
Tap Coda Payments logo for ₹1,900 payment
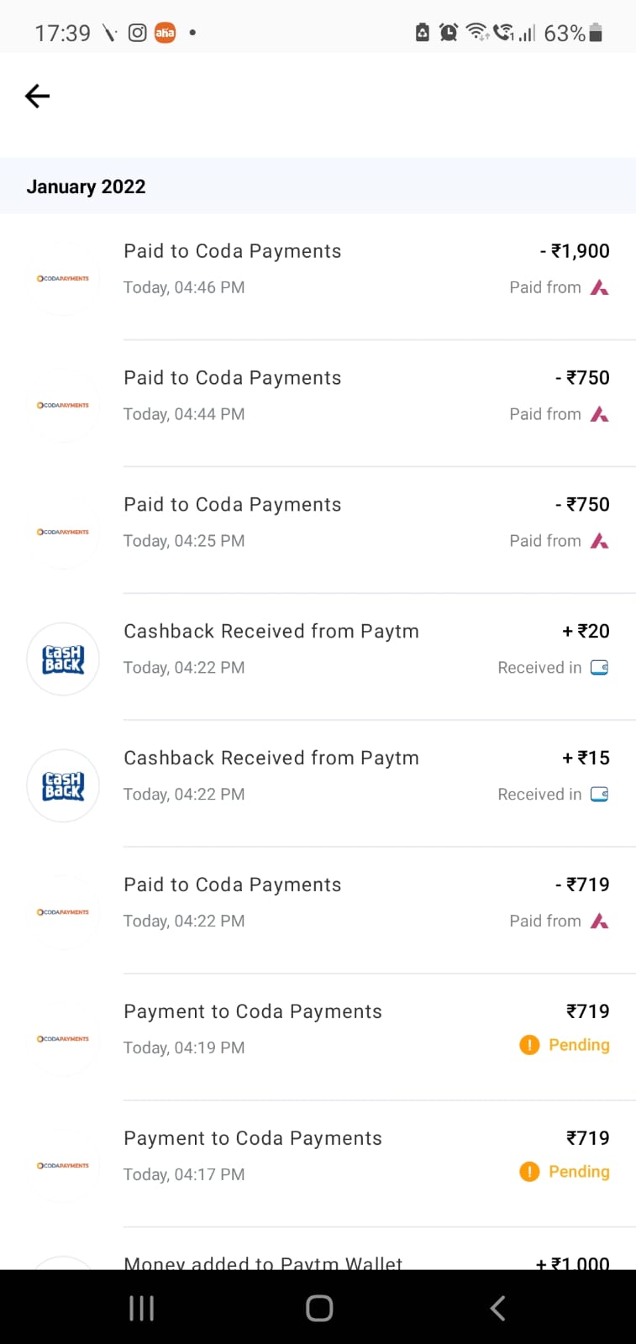63,279
